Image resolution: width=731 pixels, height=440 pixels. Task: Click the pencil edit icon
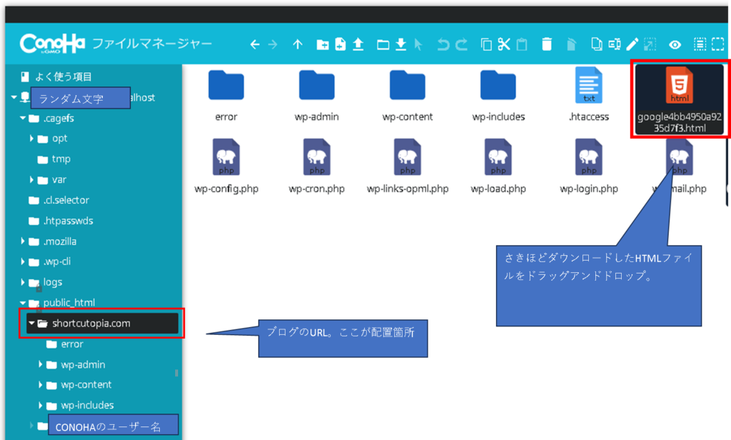coord(632,44)
